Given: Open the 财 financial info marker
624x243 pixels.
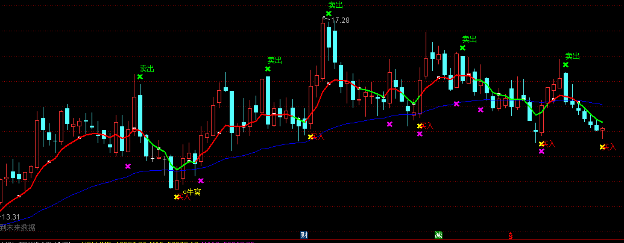Looking at the screenshot, I should pos(304,235).
